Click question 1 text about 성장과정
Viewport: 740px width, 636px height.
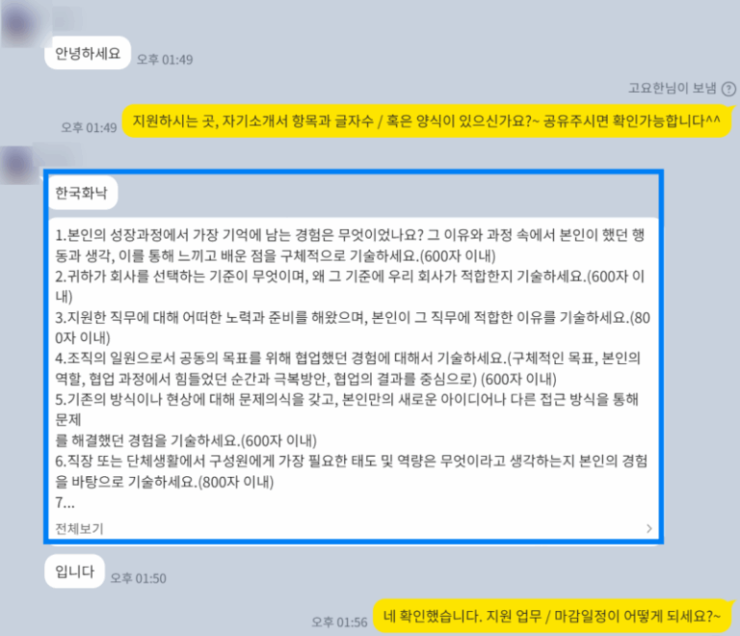pyautogui.click(x=350, y=246)
